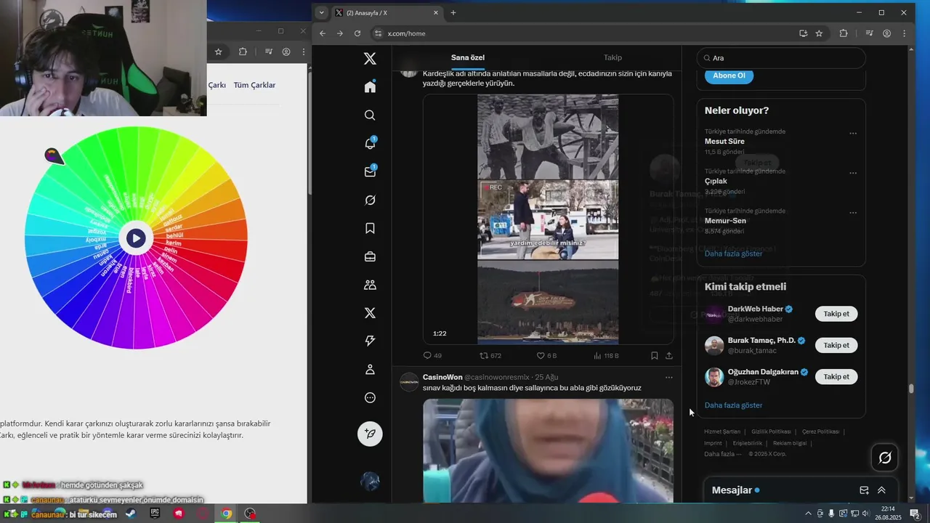Open Tüm Çarklar in the wheel window
The height and width of the screenshot is (523, 930).
(x=254, y=85)
